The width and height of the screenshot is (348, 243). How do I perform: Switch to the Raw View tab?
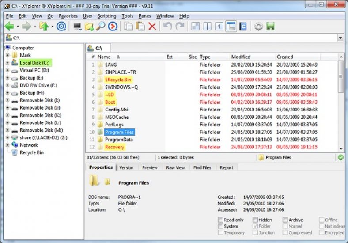pyautogui.click(x=175, y=167)
